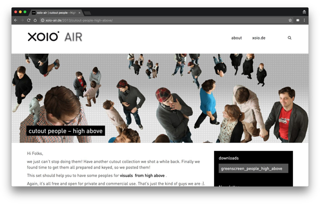This screenshot has width=320, height=205.
Task: Open a new tab next to xoio-air tab
Action: pos(88,12)
